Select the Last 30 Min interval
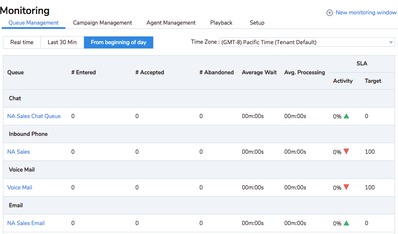The image size is (398, 234). point(62,42)
